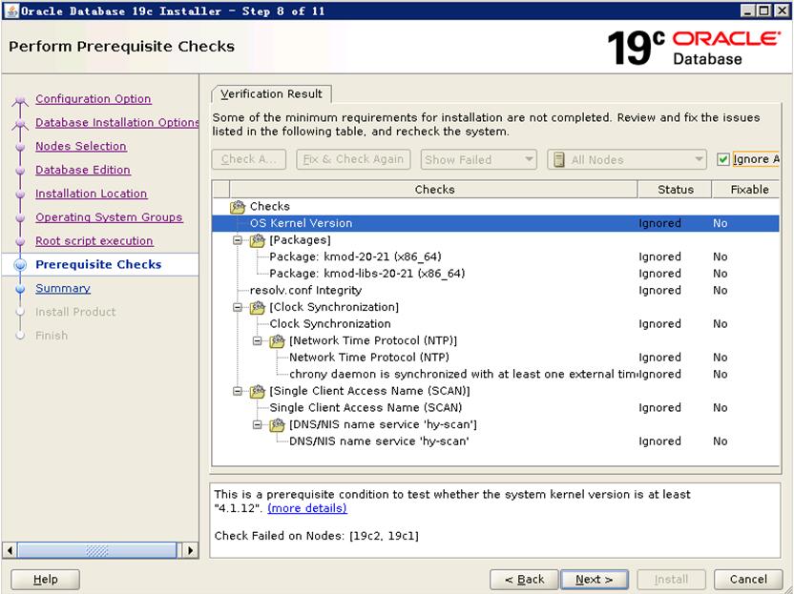The image size is (794, 594).
Task: Close the Oracle installer window
Action: click(781, 10)
